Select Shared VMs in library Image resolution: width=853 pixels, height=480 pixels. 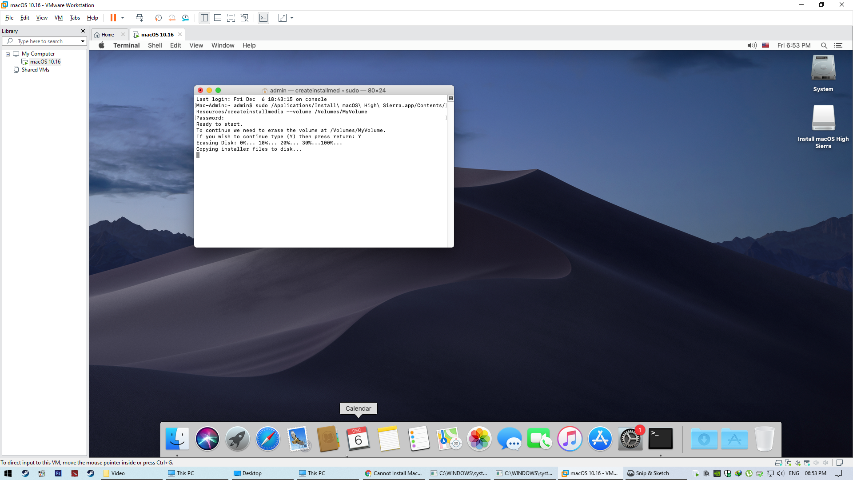pyautogui.click(x=35, y=70)
